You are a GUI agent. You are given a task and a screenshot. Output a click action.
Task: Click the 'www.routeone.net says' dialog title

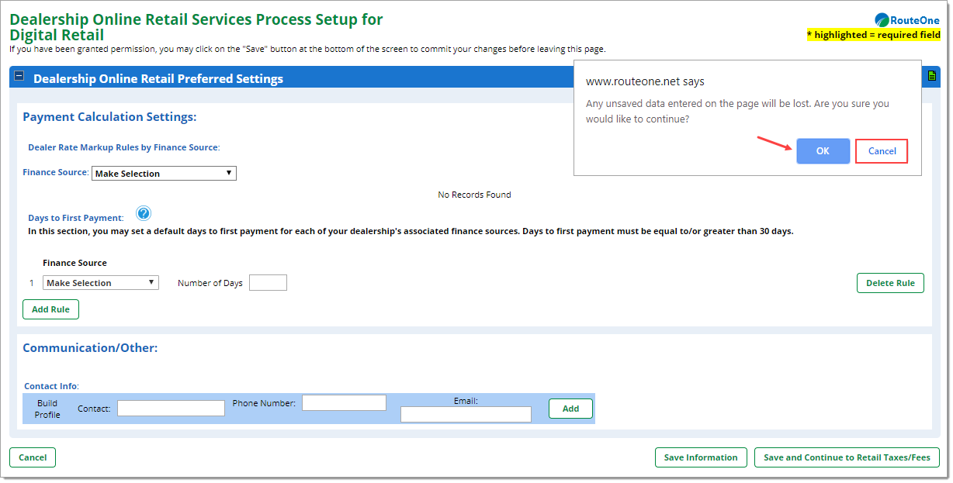point(645,81)
